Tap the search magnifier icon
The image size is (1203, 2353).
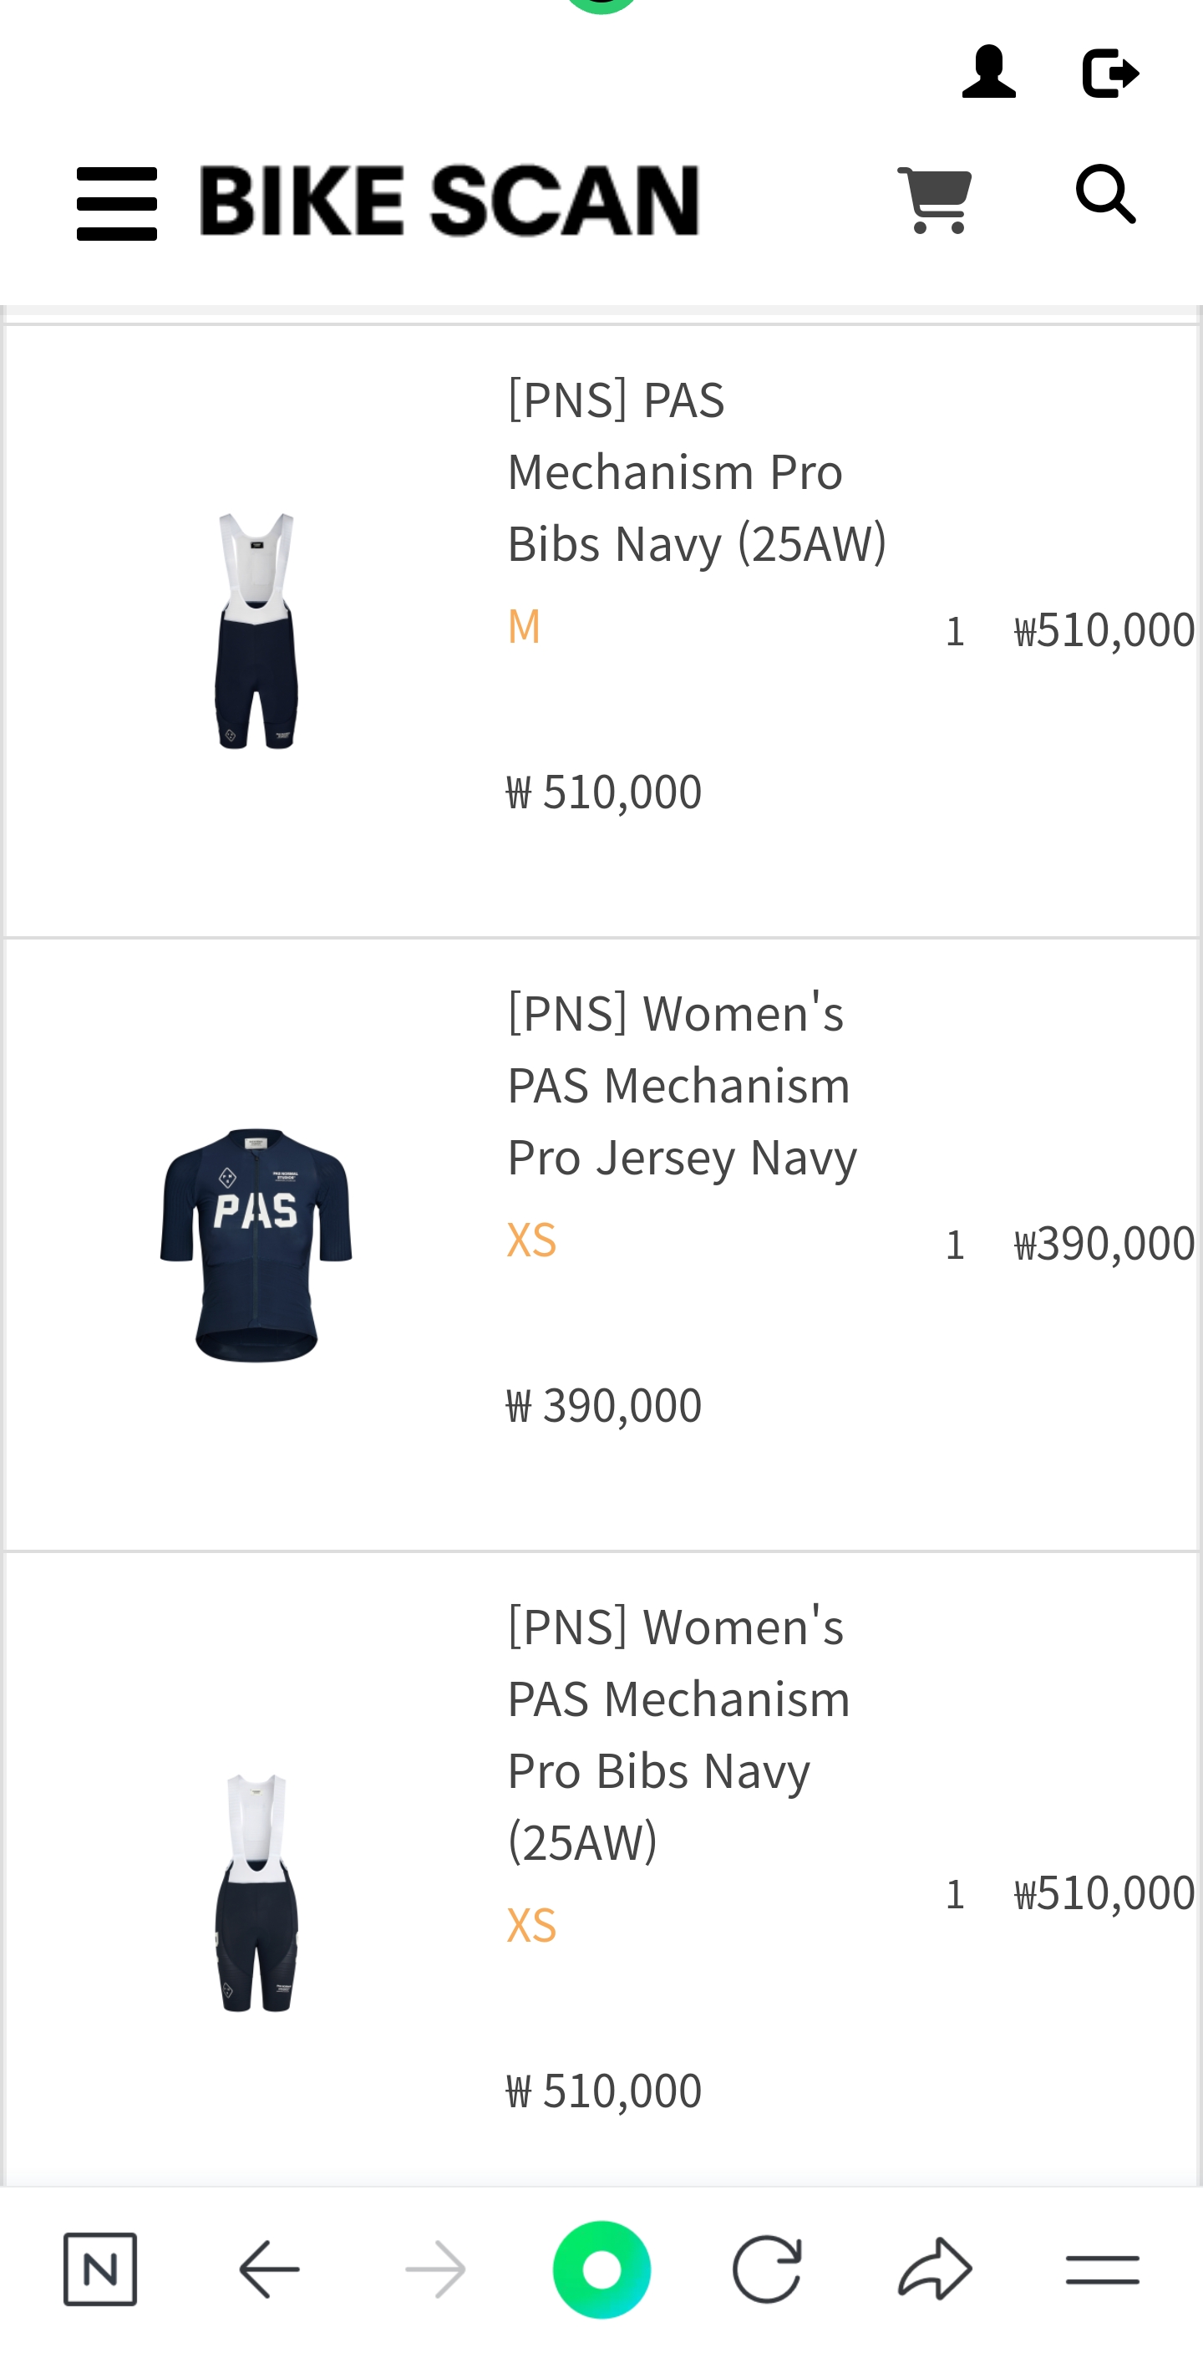click(1105, 195)
